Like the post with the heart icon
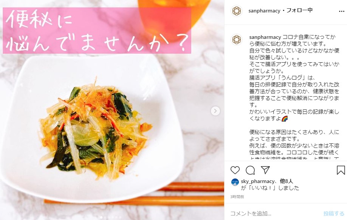Screen dimensions: 347x220 point(235,170)
